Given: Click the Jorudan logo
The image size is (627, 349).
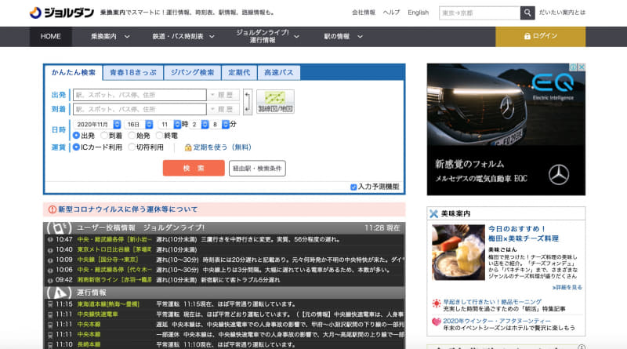Looking at the screenshot, I should [x=62, y=13].
